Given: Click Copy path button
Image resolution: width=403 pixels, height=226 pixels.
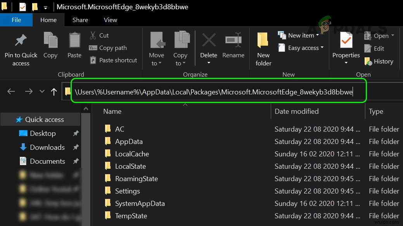Looking at the screenshot, I should (x=108, y=48).
